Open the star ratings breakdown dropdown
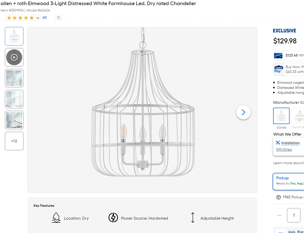Viewport: 304px width, 233px height. coord(38,18)
